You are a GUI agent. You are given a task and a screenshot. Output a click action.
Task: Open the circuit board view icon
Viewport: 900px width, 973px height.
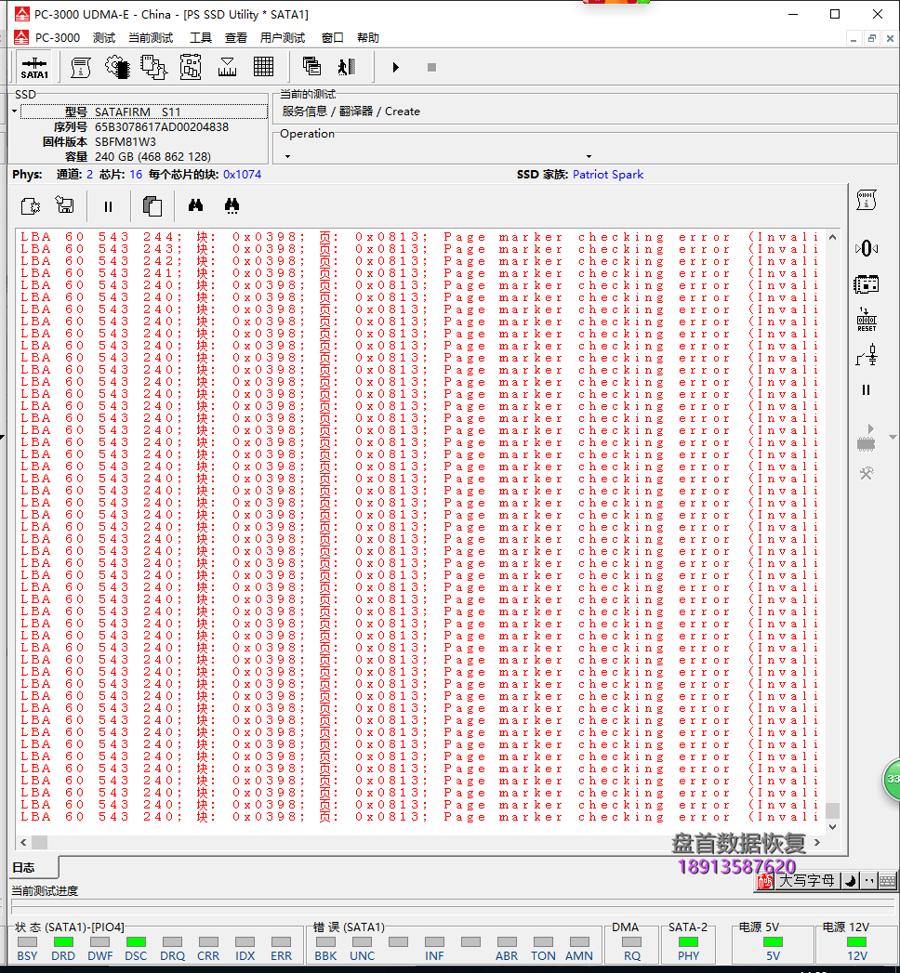point(191,67)
